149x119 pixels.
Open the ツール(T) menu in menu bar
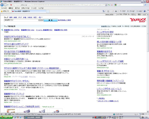pyautogui.click(x=34, y=8)
